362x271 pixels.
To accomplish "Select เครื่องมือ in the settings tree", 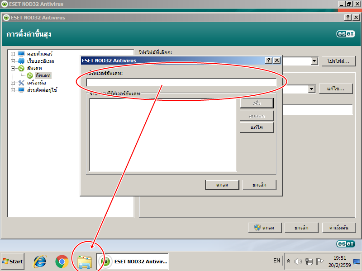I will pyautogui.click(x=37, y=83).
